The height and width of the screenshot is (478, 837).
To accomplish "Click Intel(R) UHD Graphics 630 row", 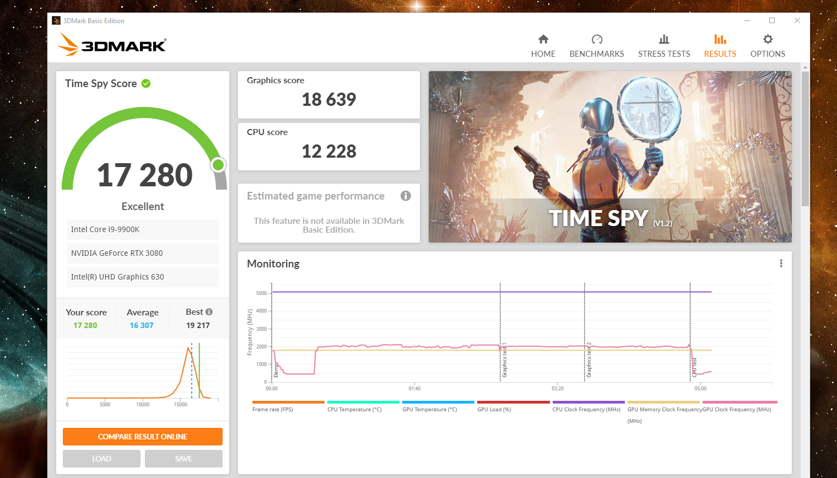I will (143, 277).
